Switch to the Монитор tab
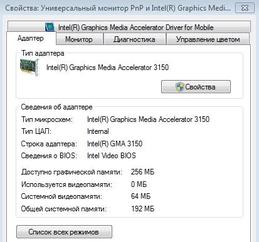Viewport: 259px width, 242px height. click(x=79, y=39)
